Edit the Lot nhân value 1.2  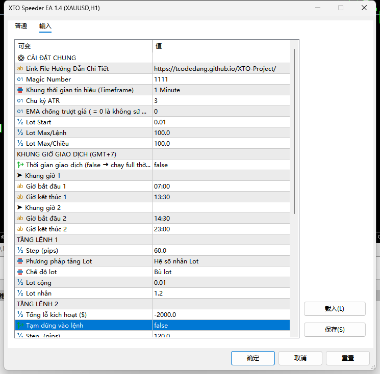click(x=221, y=293)
